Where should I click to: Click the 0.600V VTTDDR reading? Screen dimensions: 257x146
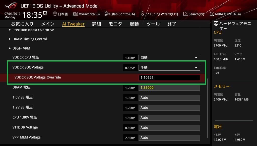(130, 128)
